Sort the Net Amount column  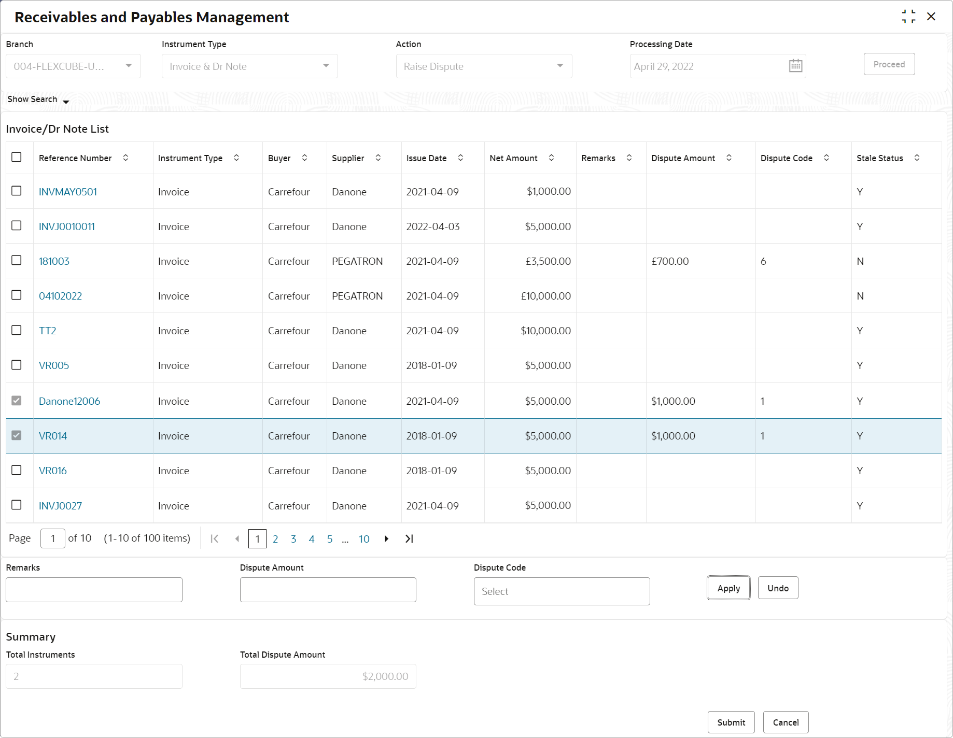point(551,158)
